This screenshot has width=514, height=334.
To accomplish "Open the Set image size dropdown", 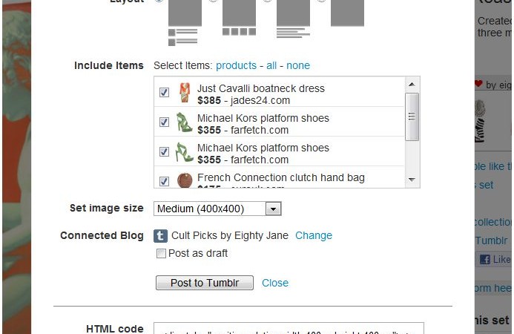I will click(x=217, y=209).
